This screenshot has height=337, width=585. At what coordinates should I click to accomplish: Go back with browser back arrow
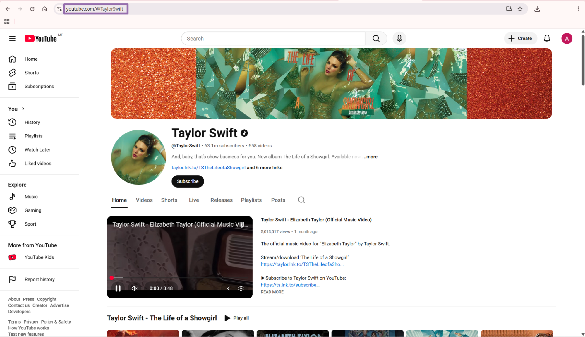coord(8,9)
